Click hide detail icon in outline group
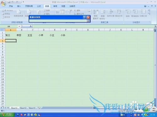The image size is (157, 117). pos(149,14)
